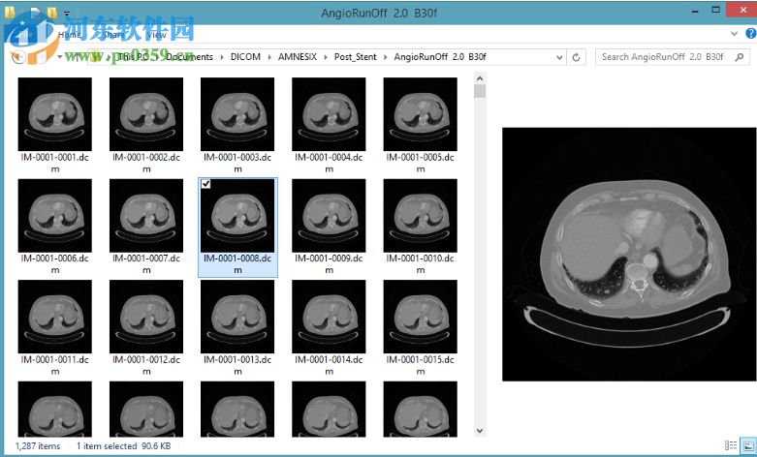Select Documents in the address breadcrumb
Screen dimensions: 757x457
click(x=189, y=57)
